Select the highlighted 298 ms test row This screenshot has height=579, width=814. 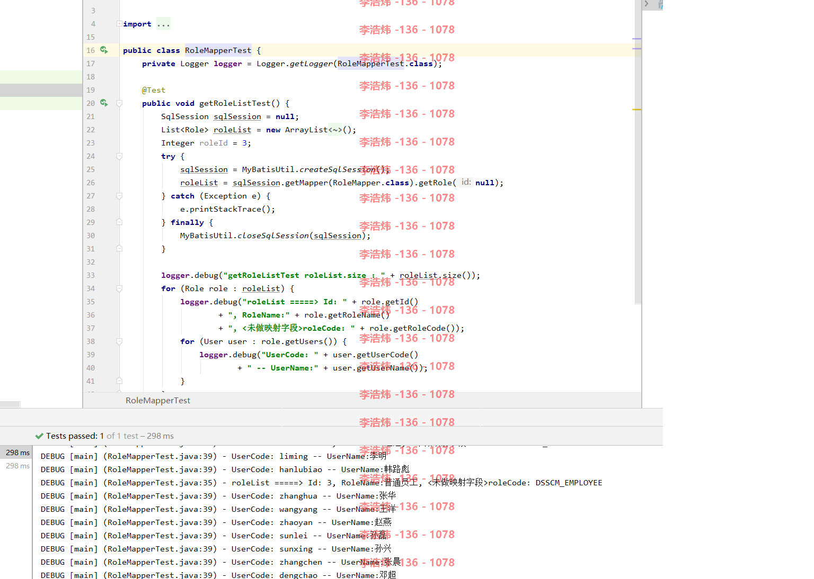[x=16, y=453]
